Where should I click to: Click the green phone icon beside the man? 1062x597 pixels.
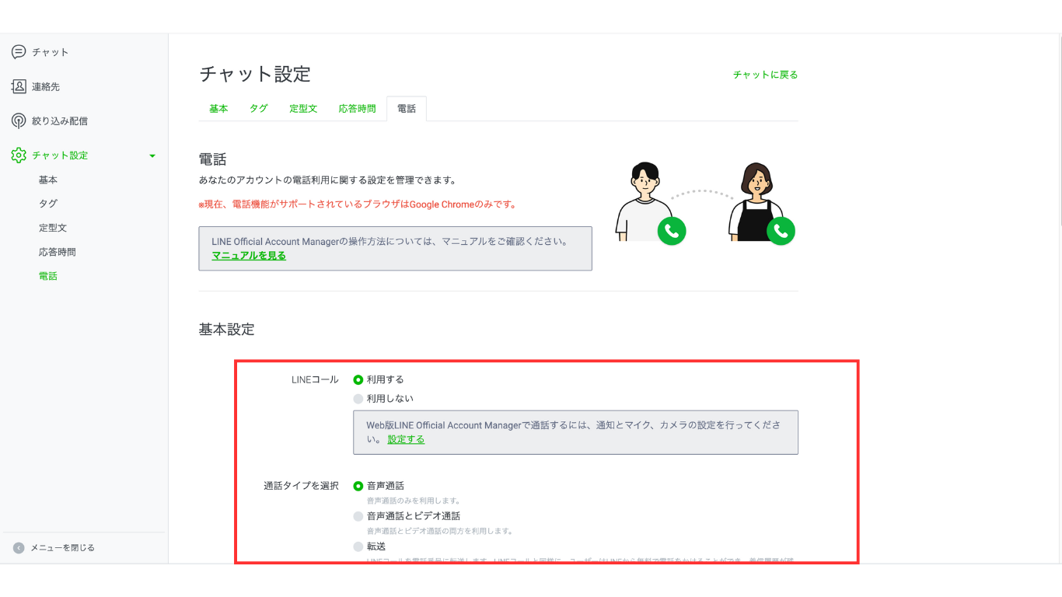(x=672, y=231)
